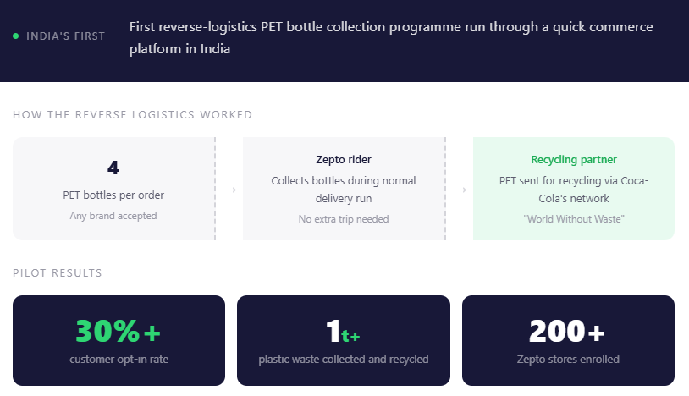Select the HOW THE REVERSE LOGISTICS WORKED heading
689x396 pixels.
tap(132, 115)
